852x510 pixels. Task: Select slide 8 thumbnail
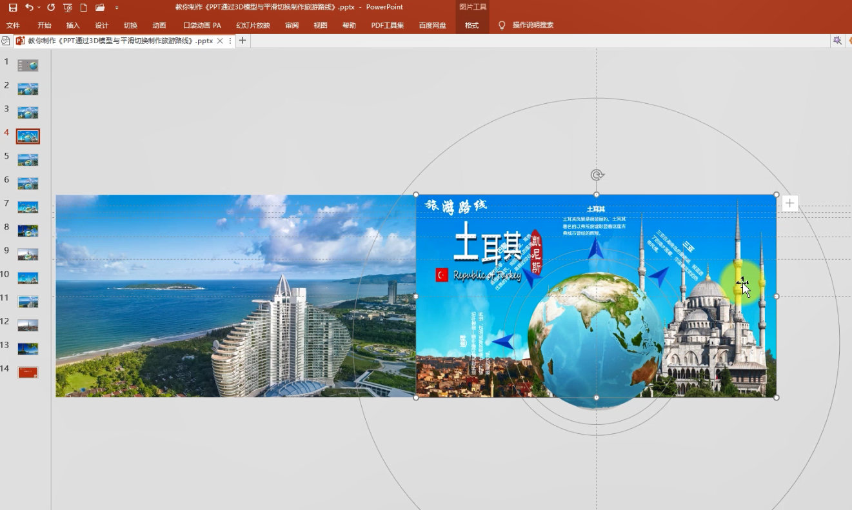click(28, 231)
